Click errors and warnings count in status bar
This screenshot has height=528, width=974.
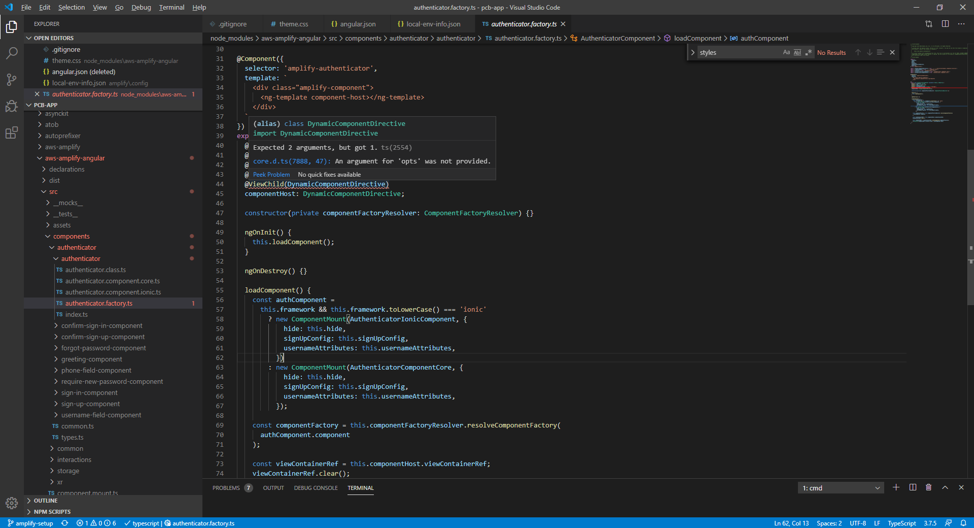(96, 523)
